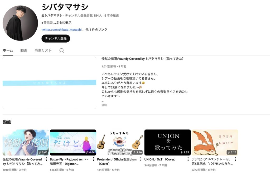Select the ホーム tab
The width and height of the screenshot is (270, 176).
[x=8, y=50]
